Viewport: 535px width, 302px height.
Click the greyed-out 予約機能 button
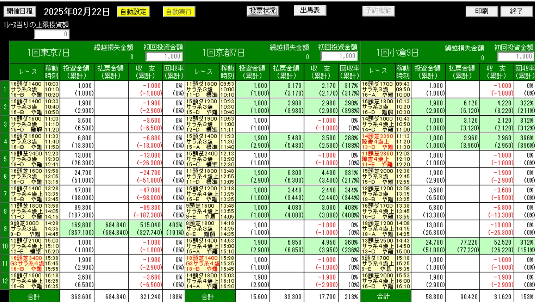coord(378,11)
